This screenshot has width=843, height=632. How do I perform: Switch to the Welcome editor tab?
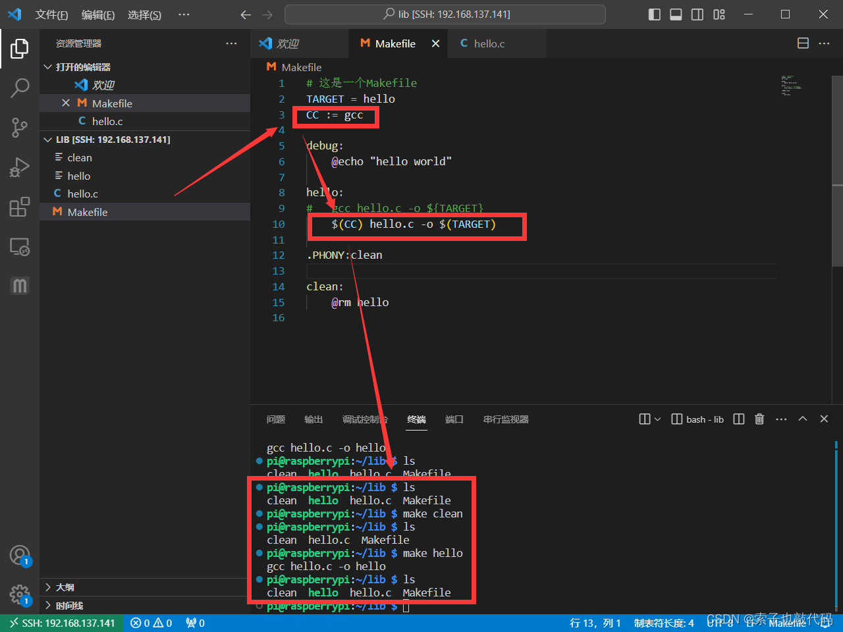coord(300,43)
